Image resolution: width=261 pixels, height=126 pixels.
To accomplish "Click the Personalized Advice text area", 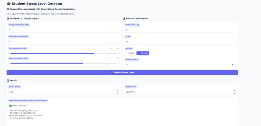I will pos(122,115).
